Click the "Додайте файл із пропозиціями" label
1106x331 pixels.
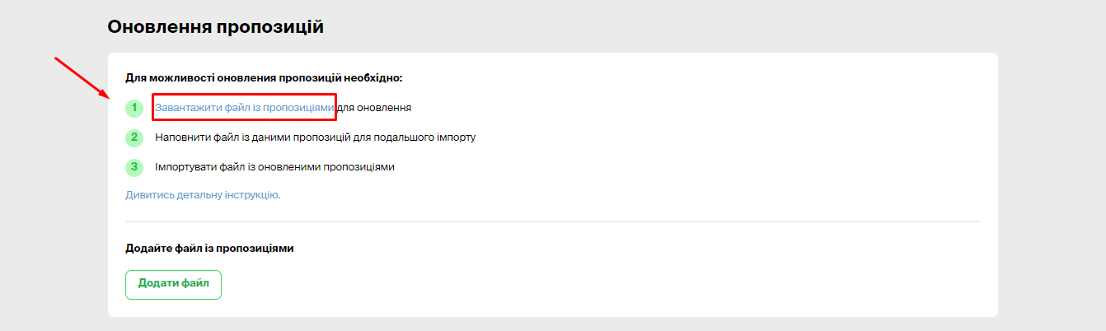[209, 248]
